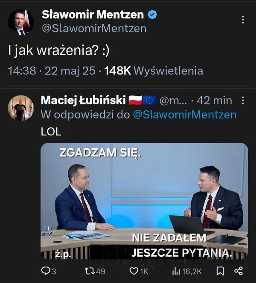Open reply comments on Maciej's post
Screen dimensions: 256x283
[48, 271]
